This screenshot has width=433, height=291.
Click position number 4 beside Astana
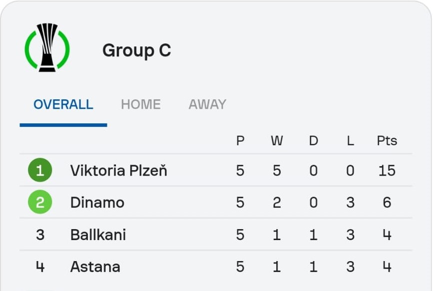coord(40,267)
